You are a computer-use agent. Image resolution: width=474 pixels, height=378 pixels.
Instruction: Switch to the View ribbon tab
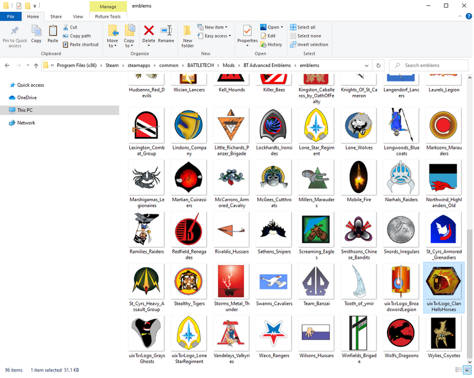click(78, 17)
